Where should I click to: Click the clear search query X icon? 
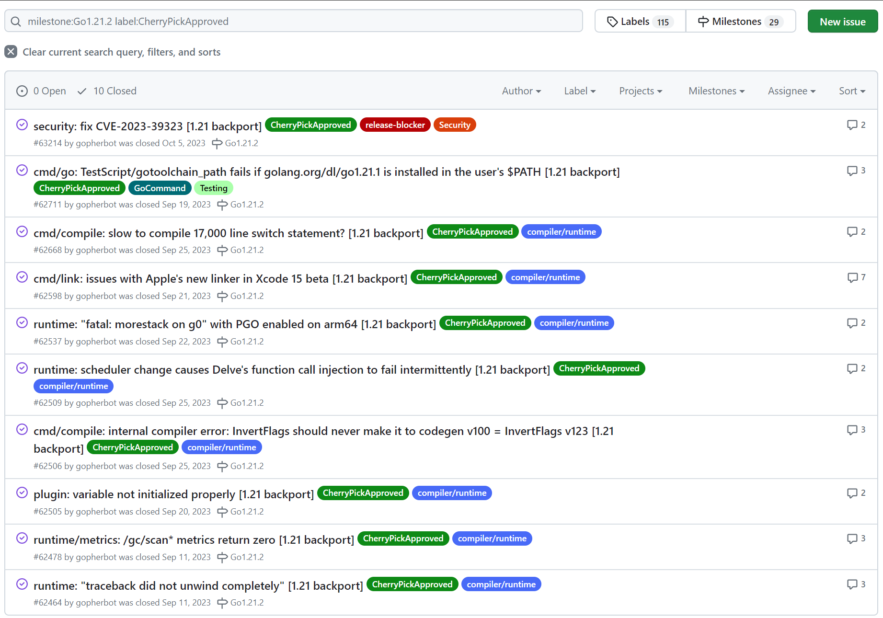click(x=11, y=52)
